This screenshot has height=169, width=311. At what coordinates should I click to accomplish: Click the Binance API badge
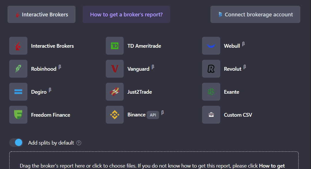pyautogui.click(x=153, y=115)
